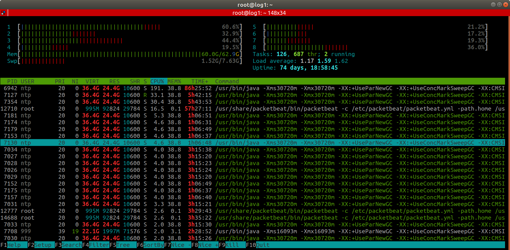Sort by PID column header

(x=12, y=81)
